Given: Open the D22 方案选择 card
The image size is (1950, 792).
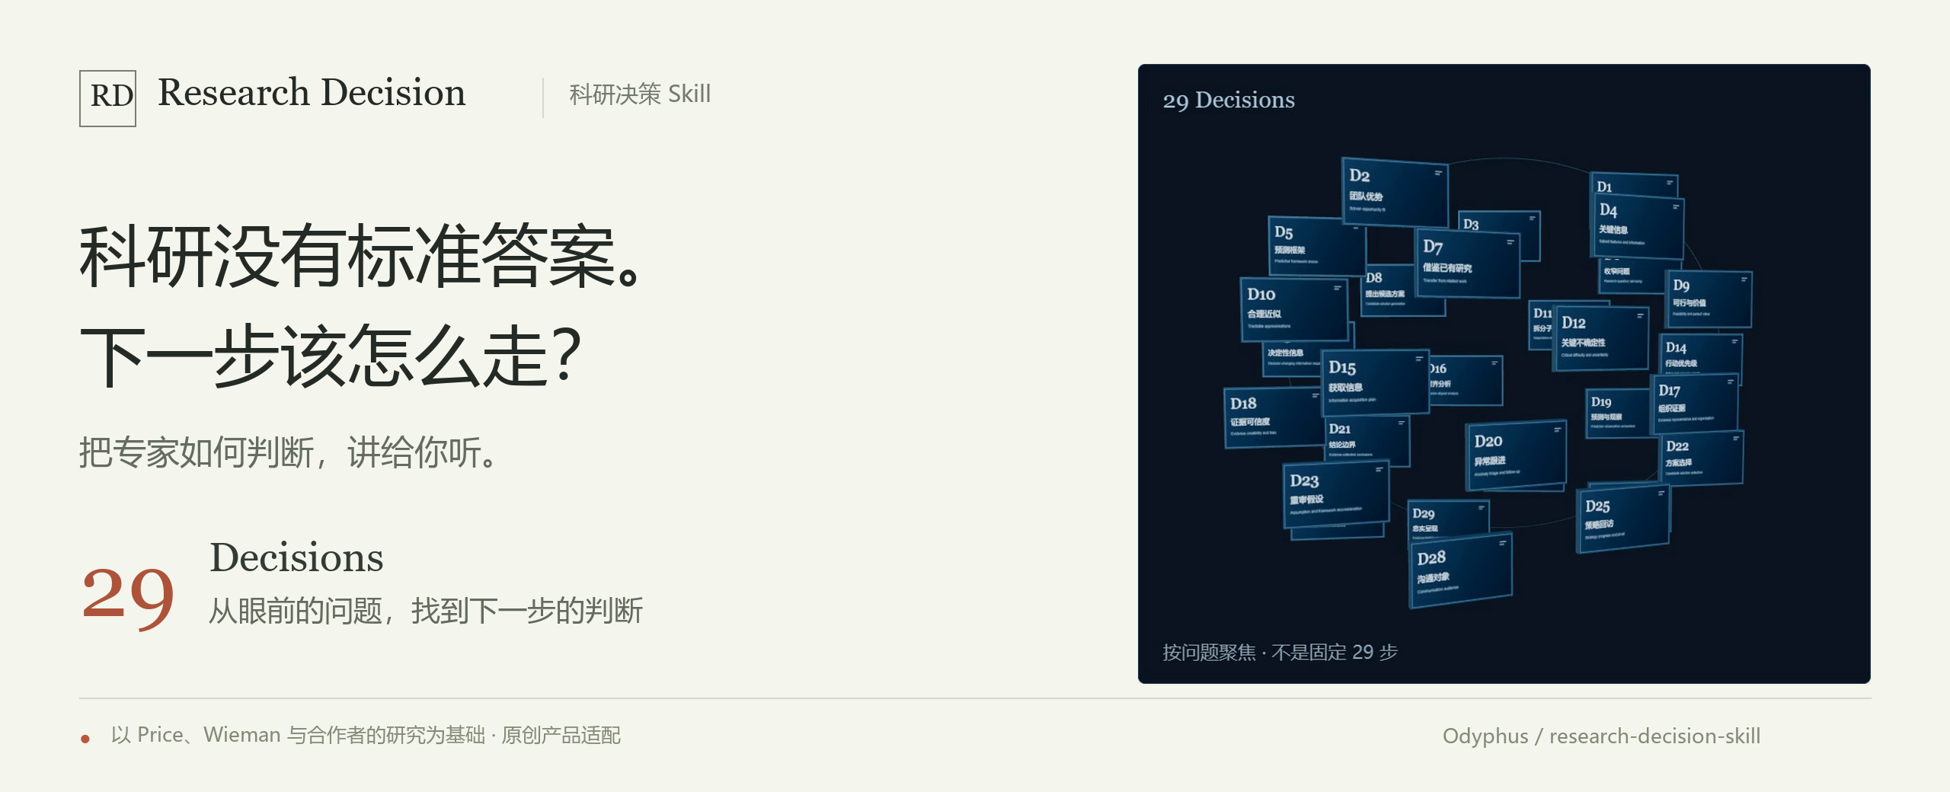Looking at the screenshot, I should 1701,457.
